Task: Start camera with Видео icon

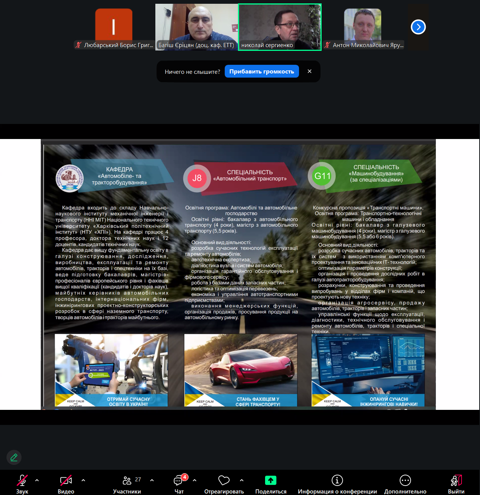Action: tap(66, 480)
